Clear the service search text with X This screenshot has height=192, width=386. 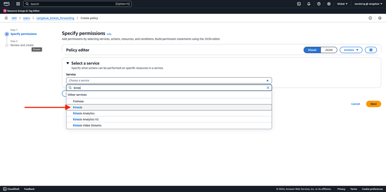point(268,88)
